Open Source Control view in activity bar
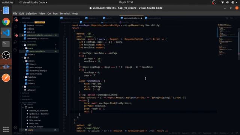Screen dimensions: 240x135 tap(16, 34)
